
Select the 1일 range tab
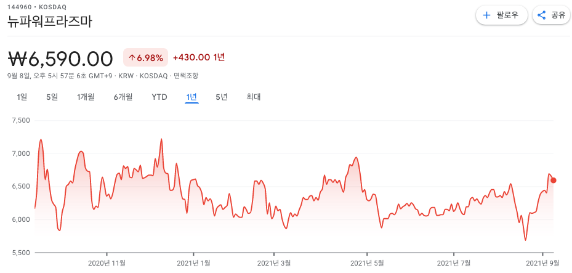[22, 97]
